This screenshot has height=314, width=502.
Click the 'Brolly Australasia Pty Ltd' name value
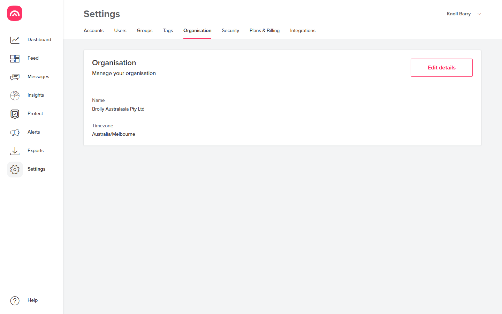pyautogui.click(x=118, y=109)
